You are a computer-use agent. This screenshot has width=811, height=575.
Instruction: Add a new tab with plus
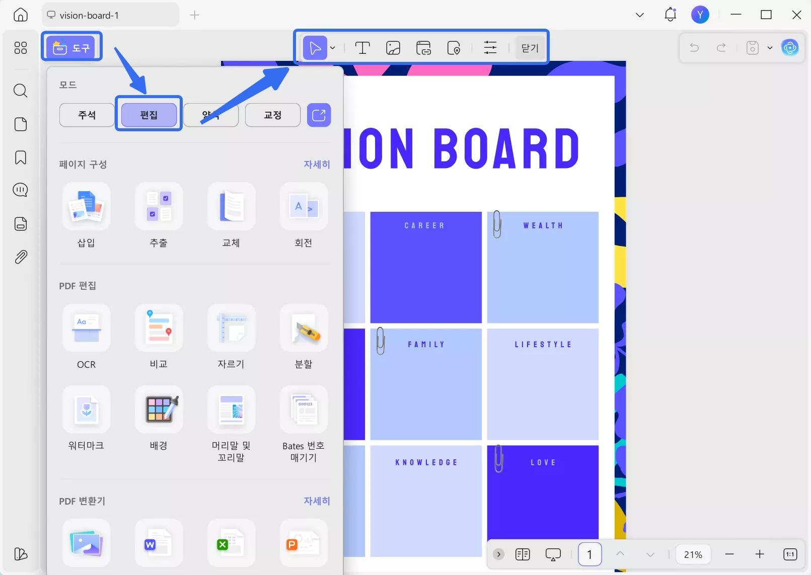pos(195,15)
